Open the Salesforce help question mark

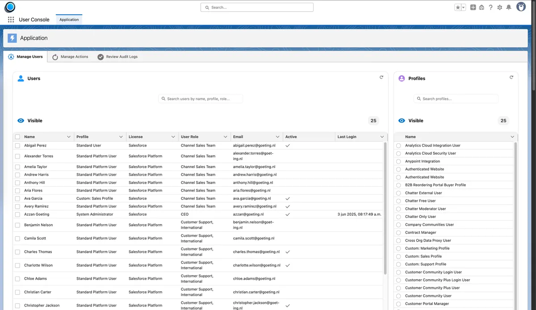pyautogui.click(x=490, y=7)
